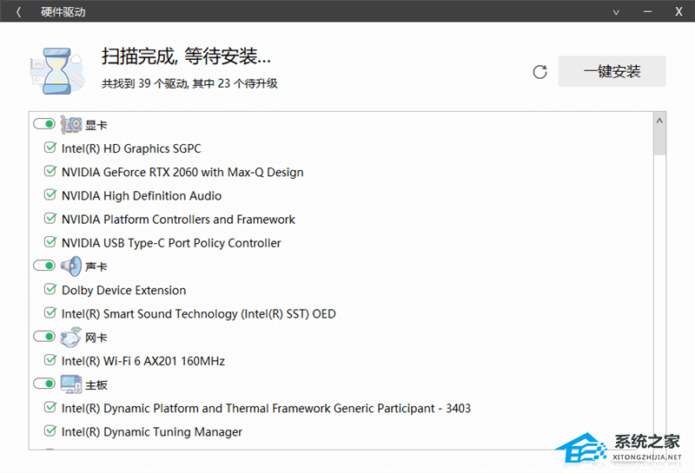Minimize the 硬件驱动 window
The width and height of the screenshot is (695, 473).
(x=647, y=12)
